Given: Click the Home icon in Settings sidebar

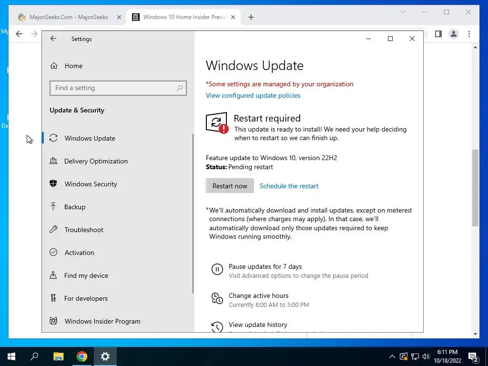Looking at the screenshot, I should tap(54, 66).
